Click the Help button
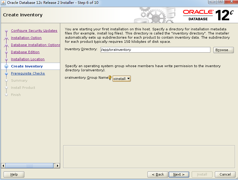This screenshot has width=238, height=180. click(x=14, y=174)
